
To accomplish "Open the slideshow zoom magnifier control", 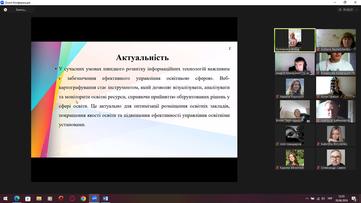I will (x=59, y=154).
